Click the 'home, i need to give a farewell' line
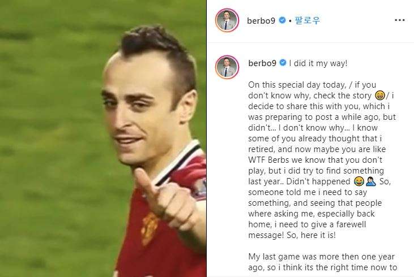This screenshot has width=414, height=277. coord(307,224)
